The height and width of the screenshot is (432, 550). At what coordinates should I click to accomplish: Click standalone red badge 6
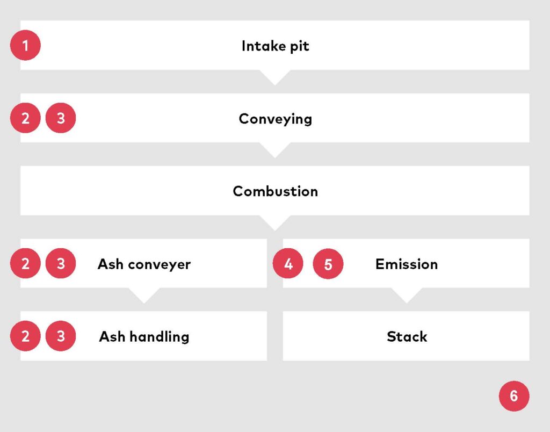[x=514, y=396]
